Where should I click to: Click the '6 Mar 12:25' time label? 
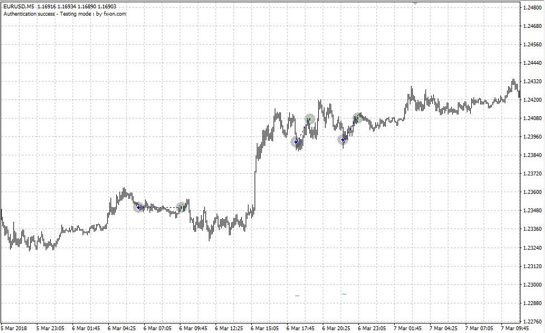click(229, 328)
